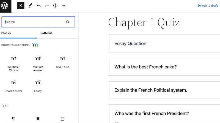Select the Blocks tab
This screenshot has width=220, height=123.
[6, 33]
